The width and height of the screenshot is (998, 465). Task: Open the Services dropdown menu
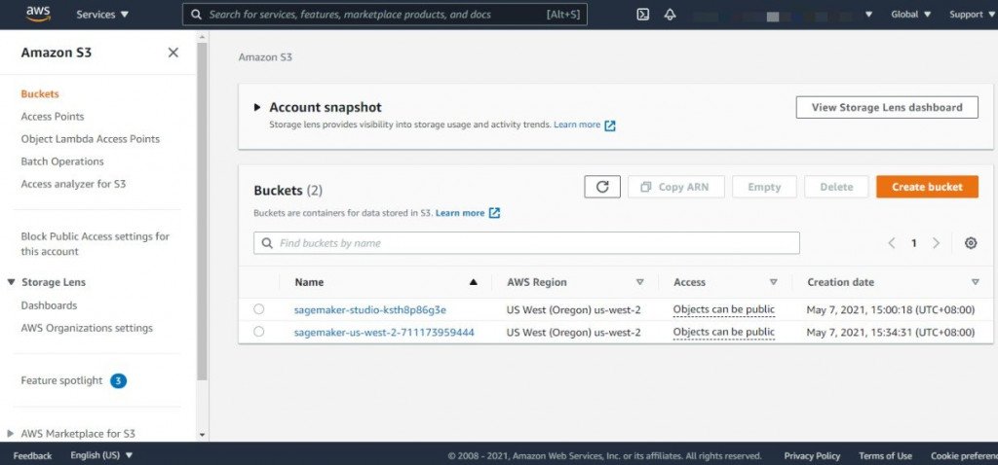click(x=101, y=14)
